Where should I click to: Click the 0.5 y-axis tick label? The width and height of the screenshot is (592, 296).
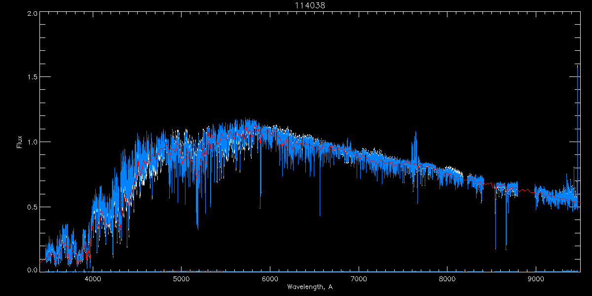click(32, 207)
